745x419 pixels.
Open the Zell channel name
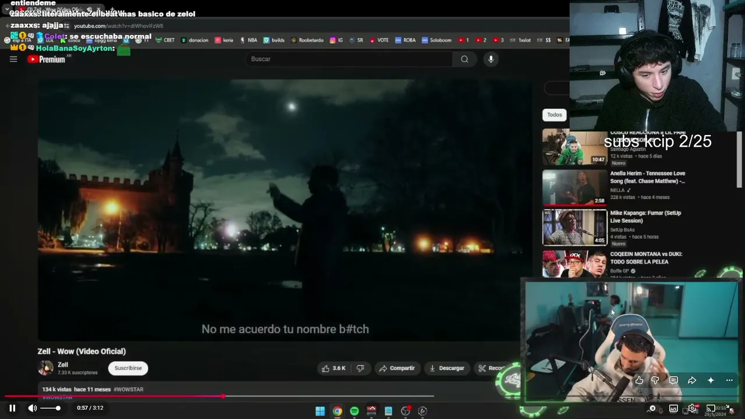63,365
